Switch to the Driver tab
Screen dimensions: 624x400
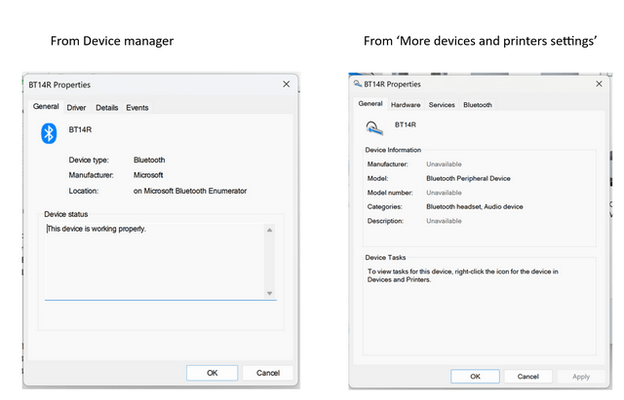click(x=76, y=108)
